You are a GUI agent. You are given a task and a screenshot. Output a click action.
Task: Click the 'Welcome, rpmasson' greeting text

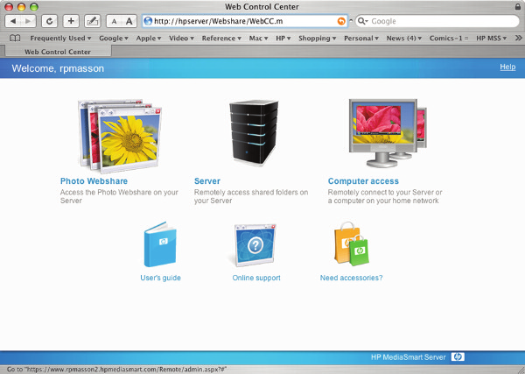coord(58,68)
